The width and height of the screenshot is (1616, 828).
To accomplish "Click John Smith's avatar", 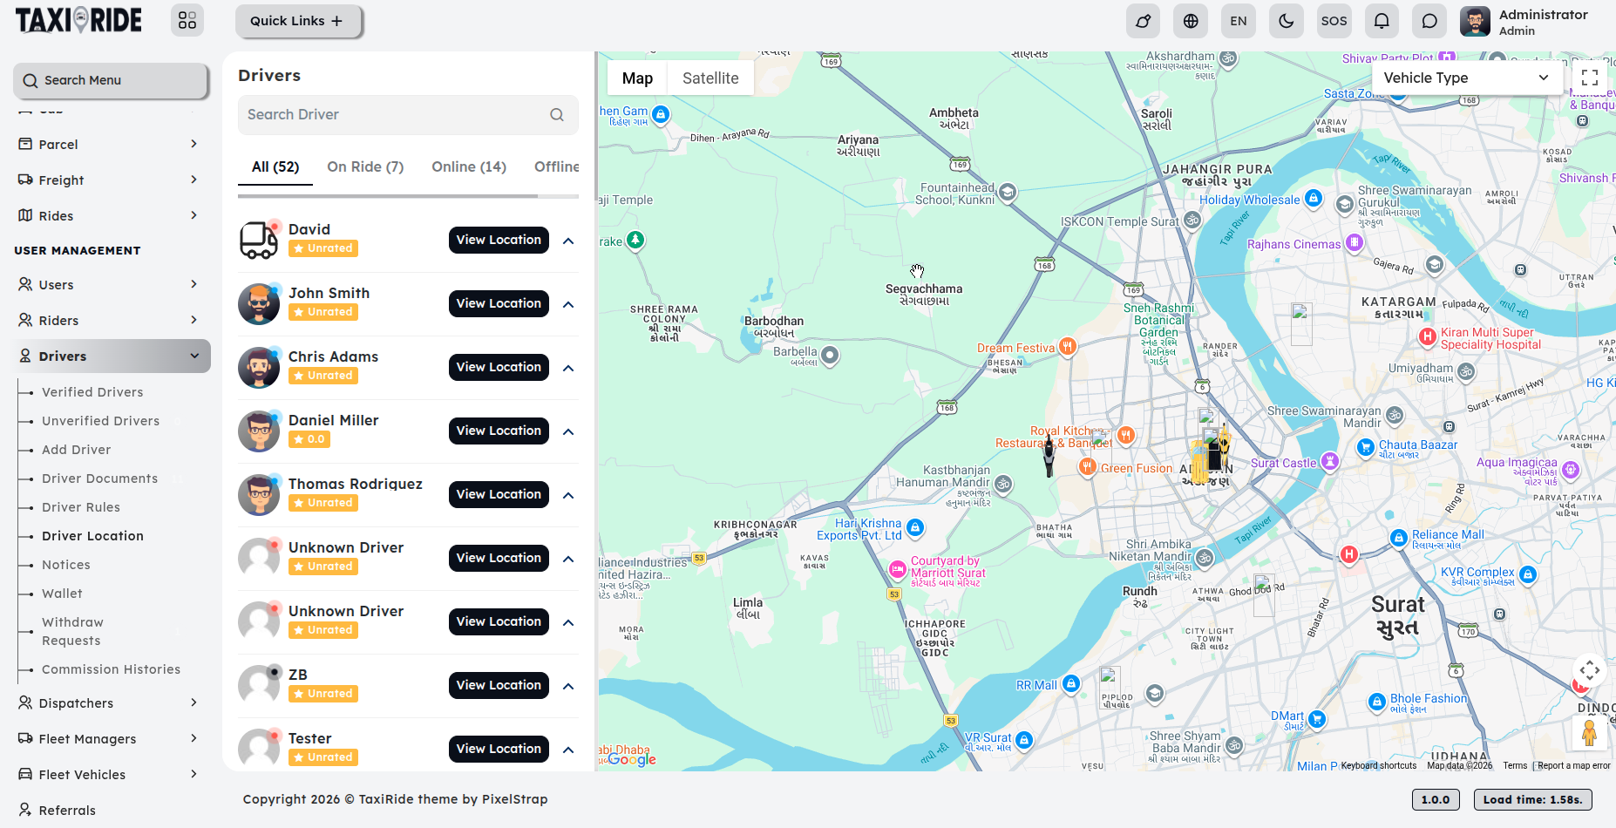I will coord(259,303).
